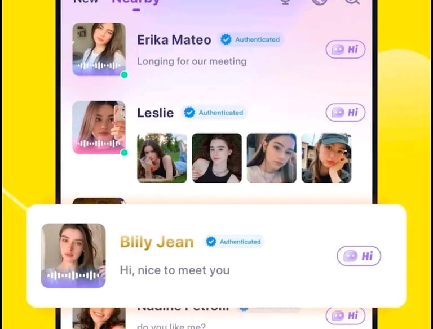Tap the globe icon in header
The height and width of the screenshot is (329, 433).
click(x=320, y=1)
